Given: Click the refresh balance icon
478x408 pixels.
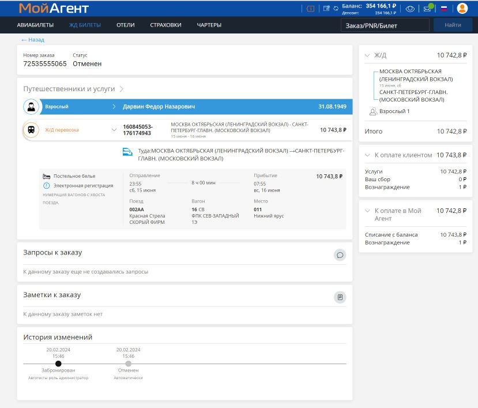Looking at the screenshot, I should (x=336, y=9).
